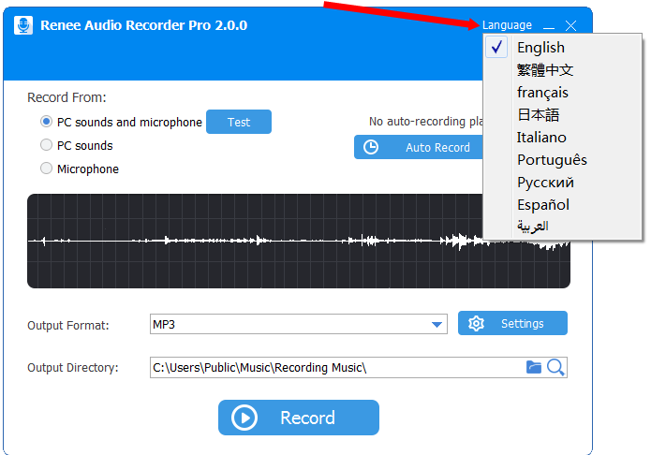651x455 pixels.
Task: Click the play icon on Record button
Action: (244, 418)
